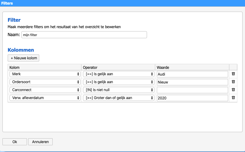The width and height of the screenshot is (245, 152).
Task: Delete the Merk filter row
Action: (233, 74)
